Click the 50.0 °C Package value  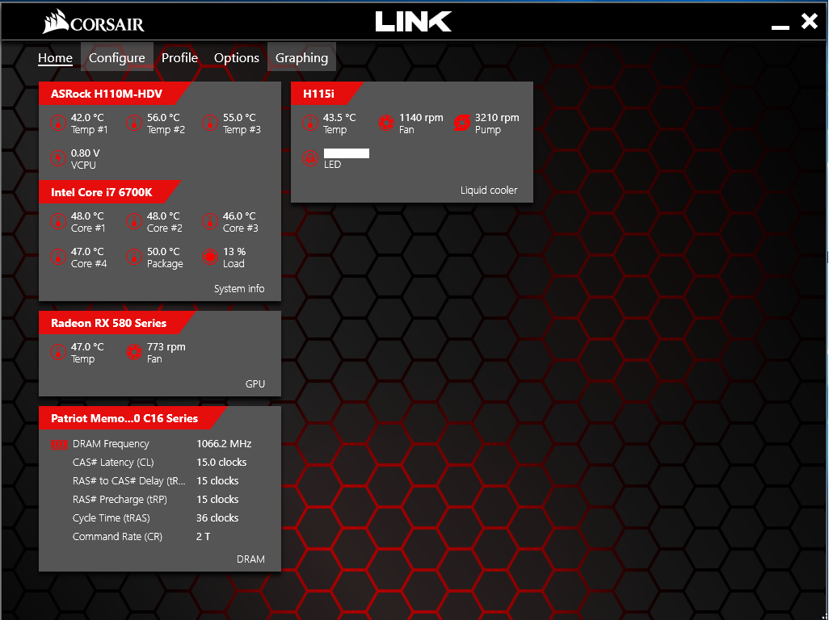pos(163,252)
